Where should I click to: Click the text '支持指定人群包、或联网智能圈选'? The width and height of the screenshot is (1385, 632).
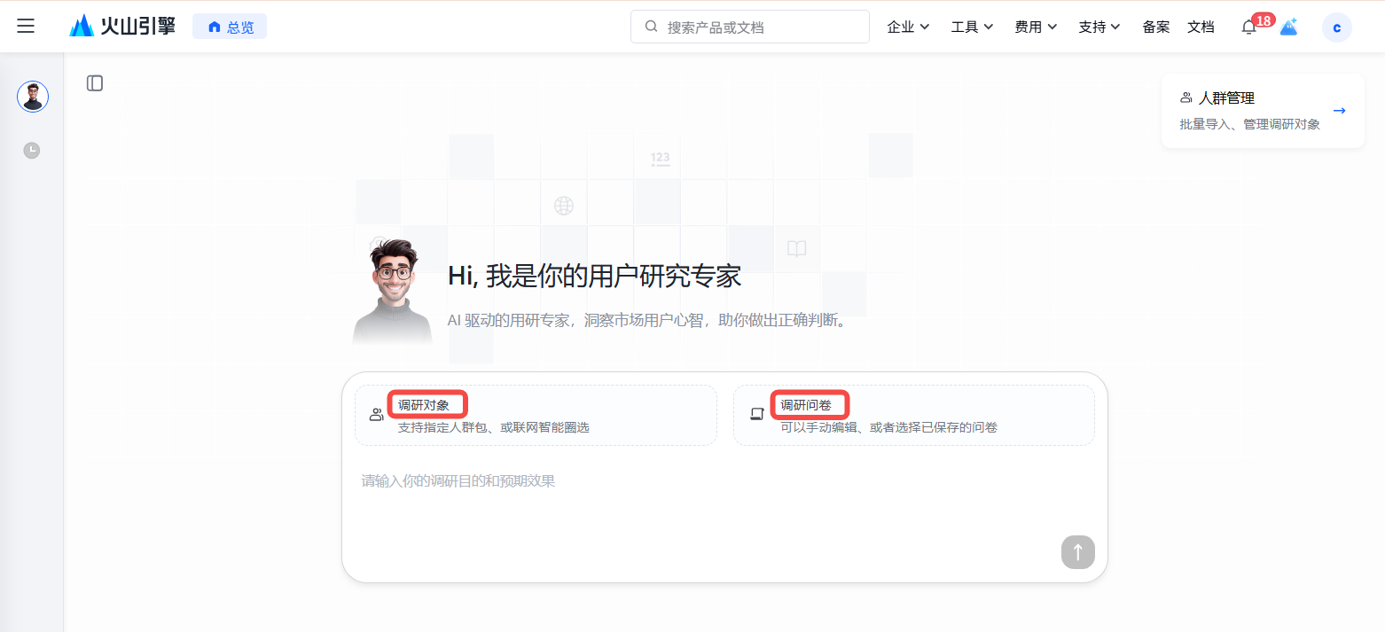point(493,427)
